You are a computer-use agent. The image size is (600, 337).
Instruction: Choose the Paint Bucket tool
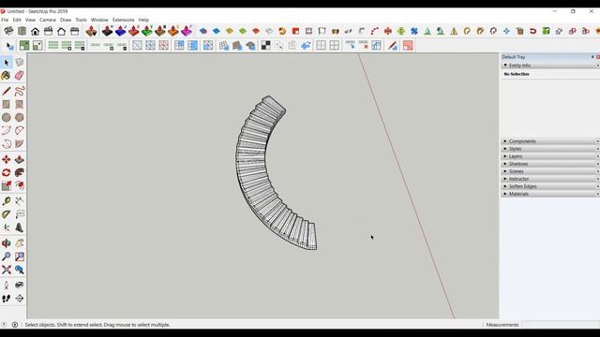7,76
